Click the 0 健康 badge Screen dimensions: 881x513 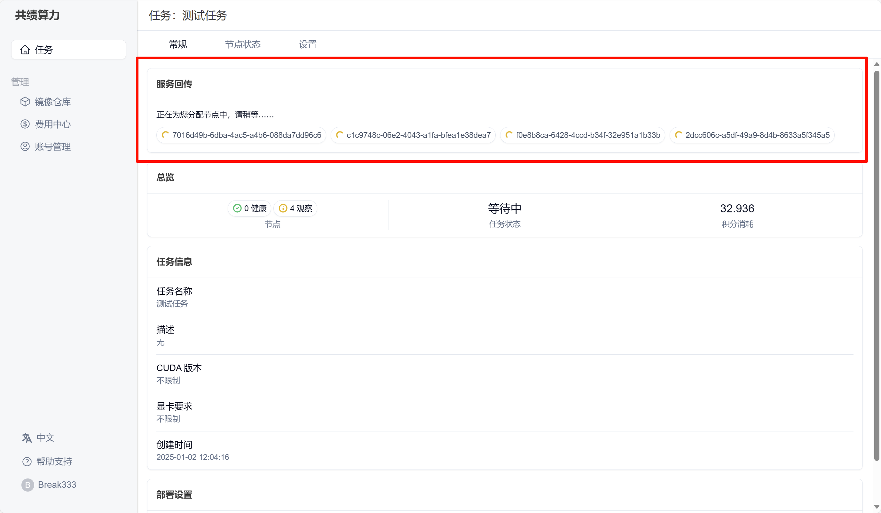tap(250, 209)
